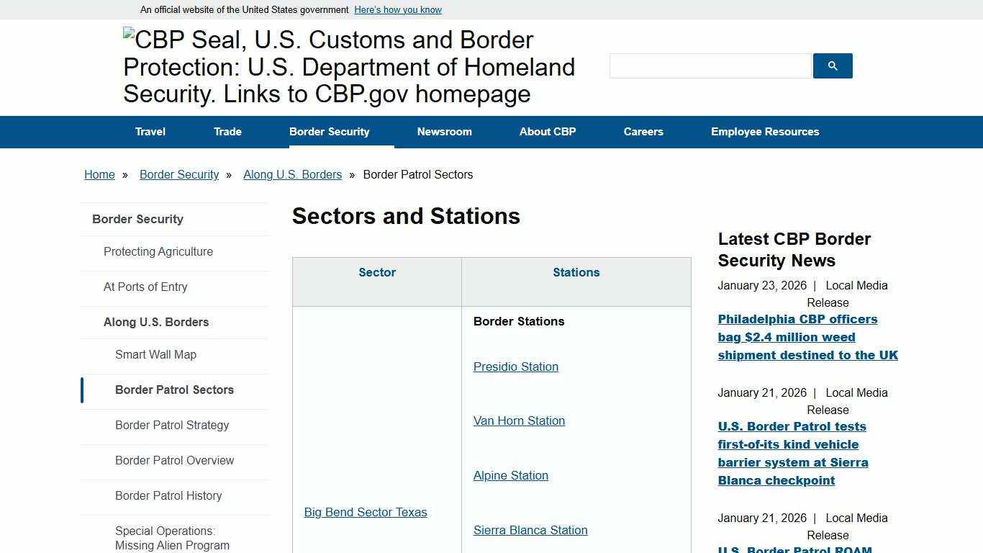
Task: Open Employee Resources navigation item
Action: pos(765,132)
